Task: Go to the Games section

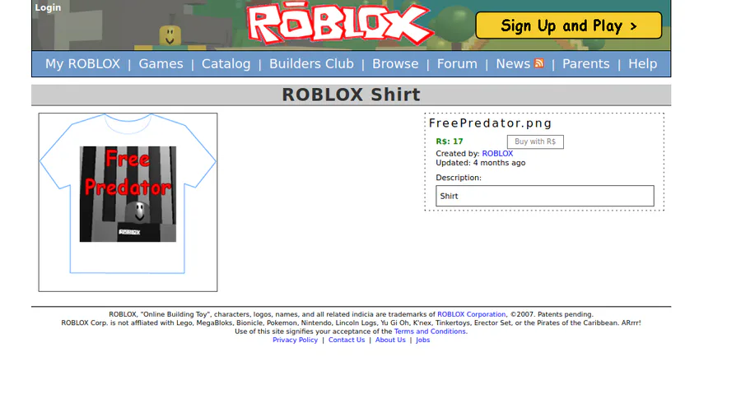Action: click(x=161, y=63)
